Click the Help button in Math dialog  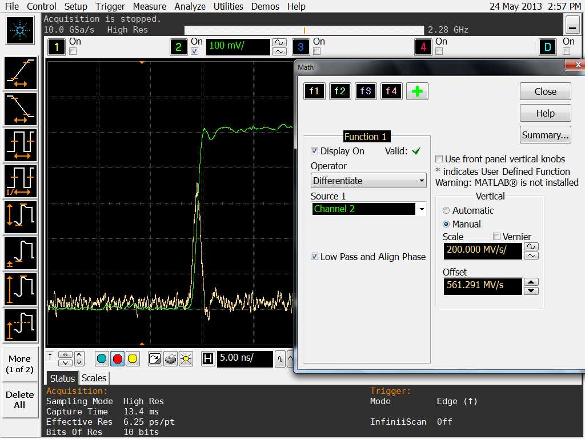545,113
